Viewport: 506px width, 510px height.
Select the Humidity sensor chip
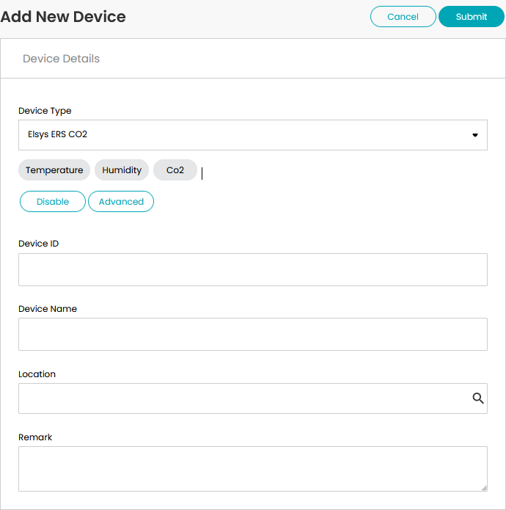(x=122, y=170)
